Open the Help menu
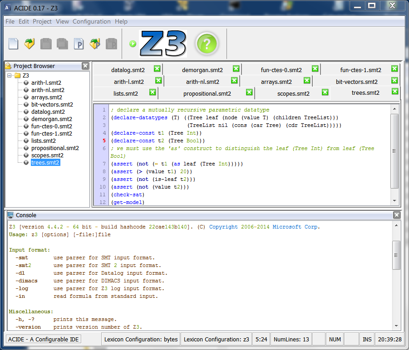The image size is (409, 350). [121, 21]
